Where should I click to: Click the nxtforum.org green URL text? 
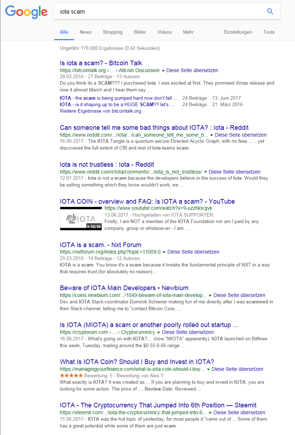[x=110, y=252]
